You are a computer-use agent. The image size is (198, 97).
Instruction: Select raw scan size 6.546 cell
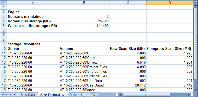pyautogui.click(x=128, y=62)
